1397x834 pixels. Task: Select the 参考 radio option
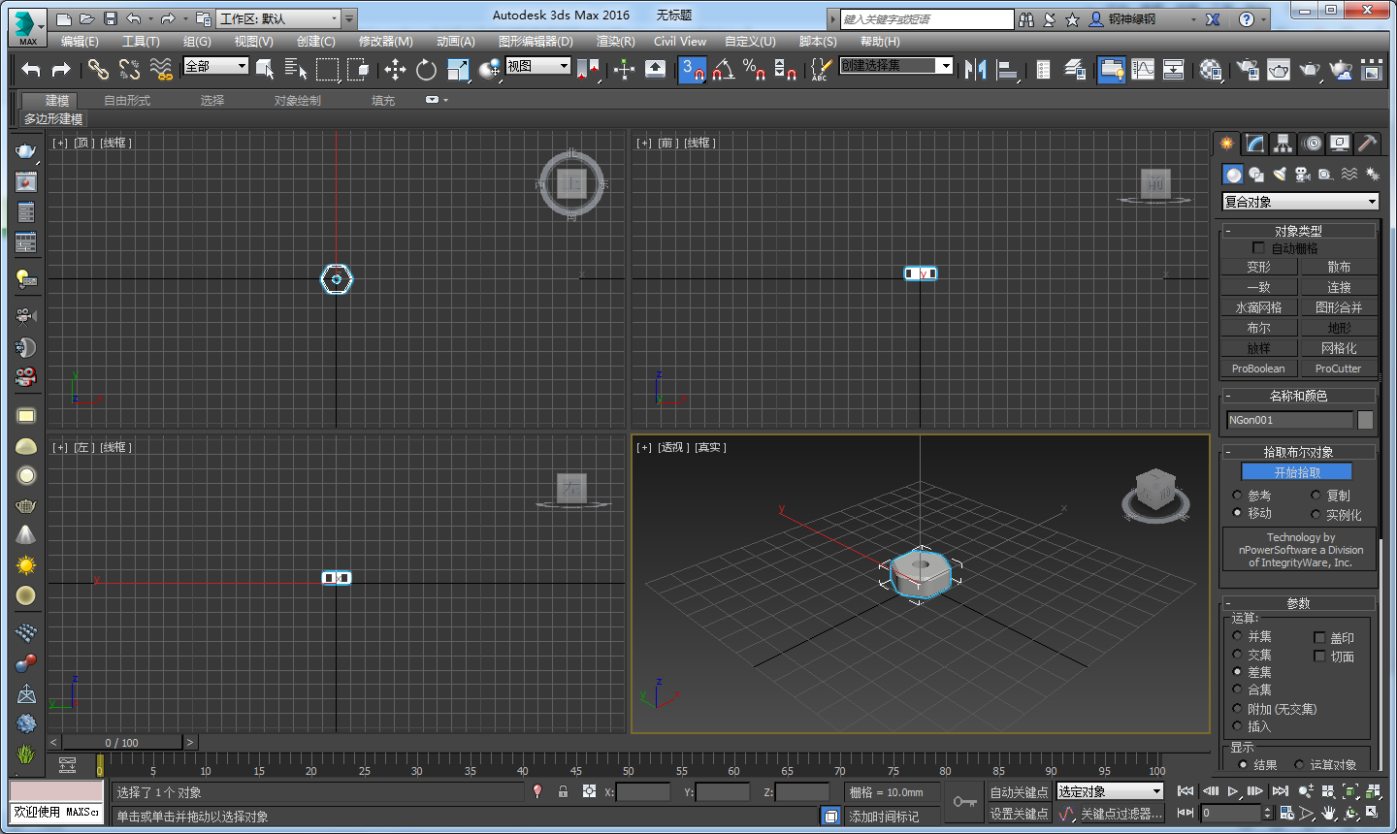[x=1237, y=496]
